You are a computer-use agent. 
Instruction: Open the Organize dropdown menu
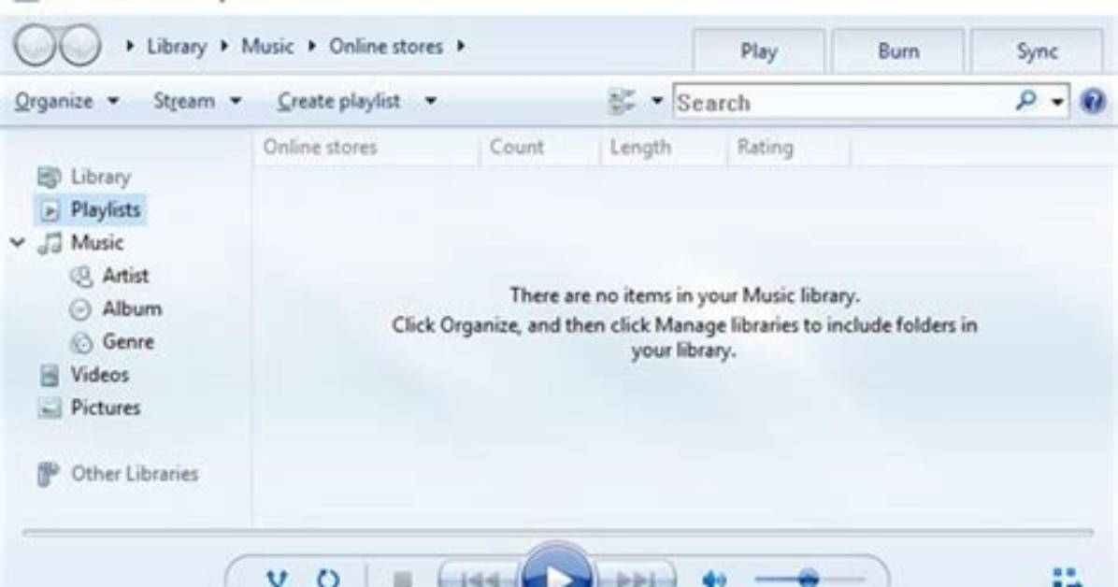(x=67, y=101)
